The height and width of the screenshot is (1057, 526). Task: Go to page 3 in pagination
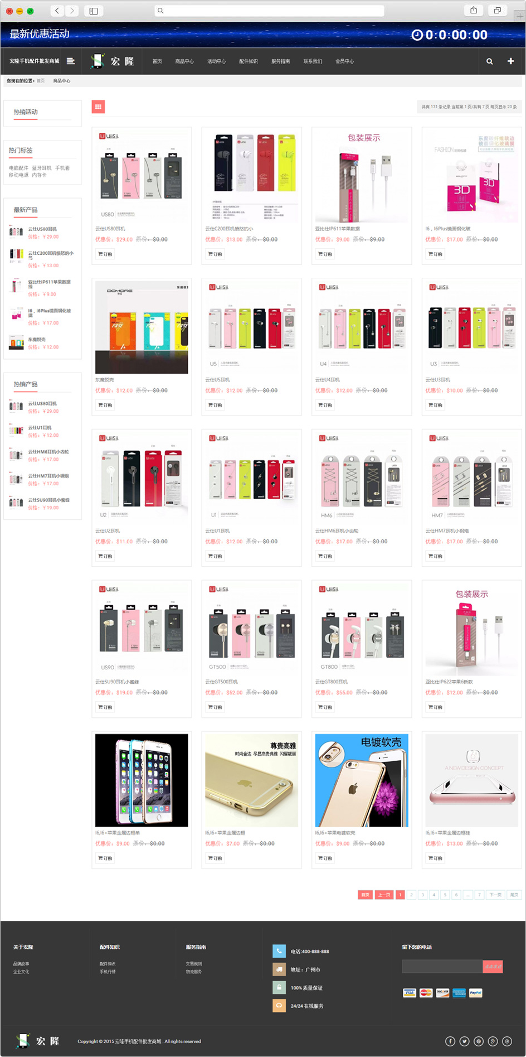422,895
